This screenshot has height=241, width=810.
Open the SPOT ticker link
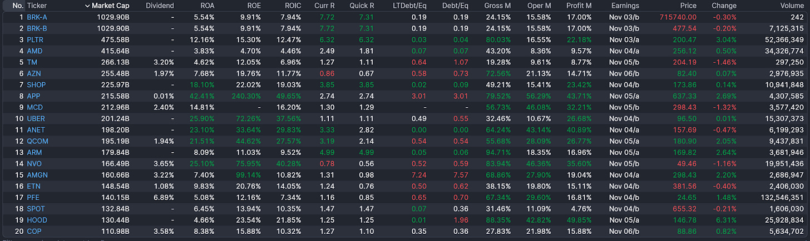pyautogui.click(x=36, y=209)
